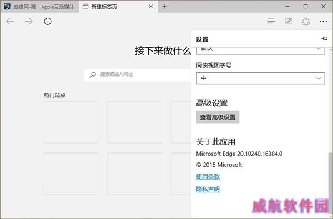Viewport: 333px width, 219px height.
Task: Open the second top site tile in first row
Action: [135, 122]
